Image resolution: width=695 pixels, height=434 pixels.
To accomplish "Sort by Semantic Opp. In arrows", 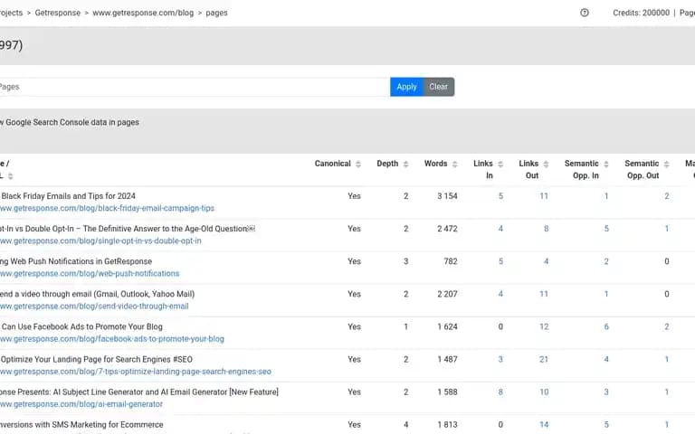I will pyautogui.click(x=606, y=165).
